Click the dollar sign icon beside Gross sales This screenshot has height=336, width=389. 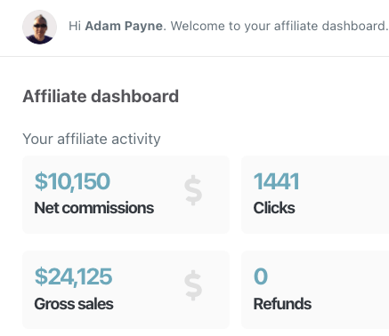coord(193,285)
